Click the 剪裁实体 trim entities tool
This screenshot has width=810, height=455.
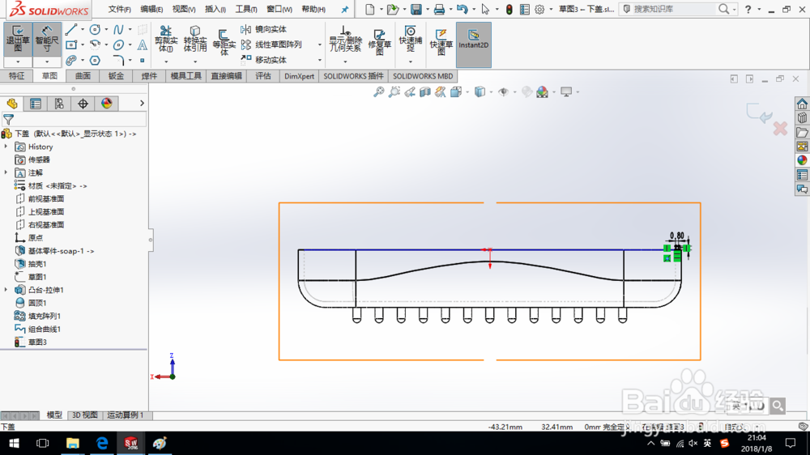tap(166, 39)
